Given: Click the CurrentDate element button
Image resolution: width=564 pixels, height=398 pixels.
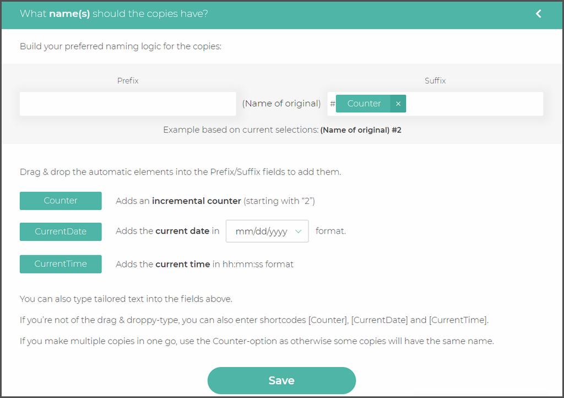Looking at the screenshot, I should click(61, 232).
